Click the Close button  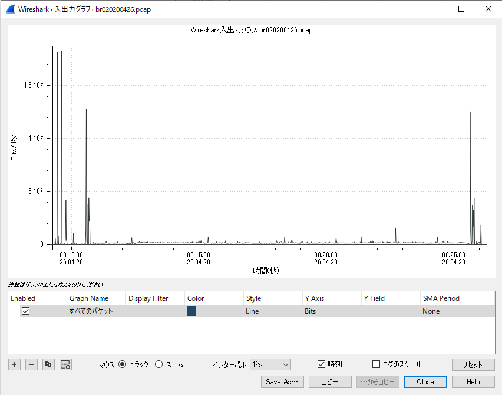425,382
